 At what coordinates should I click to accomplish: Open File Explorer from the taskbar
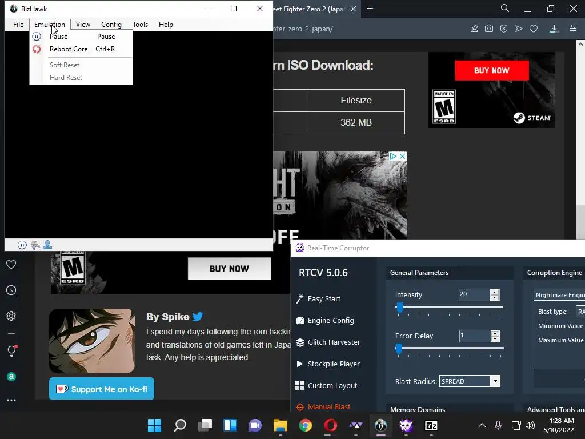[280, 425]
